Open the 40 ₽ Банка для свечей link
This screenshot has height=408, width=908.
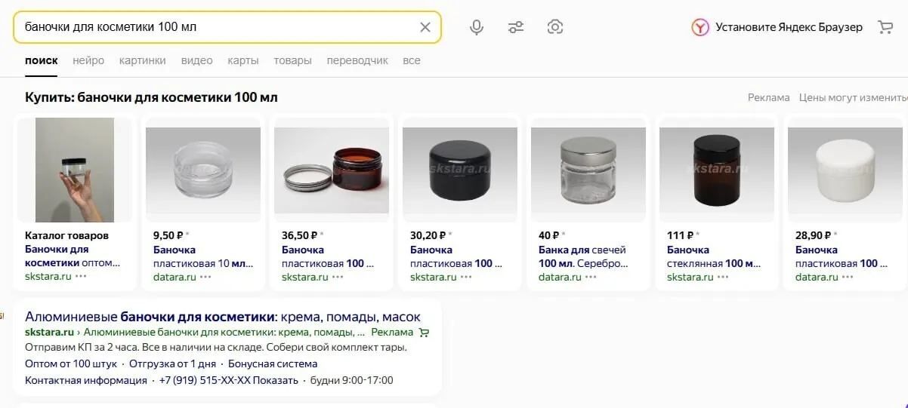click(x=583, y=256)
